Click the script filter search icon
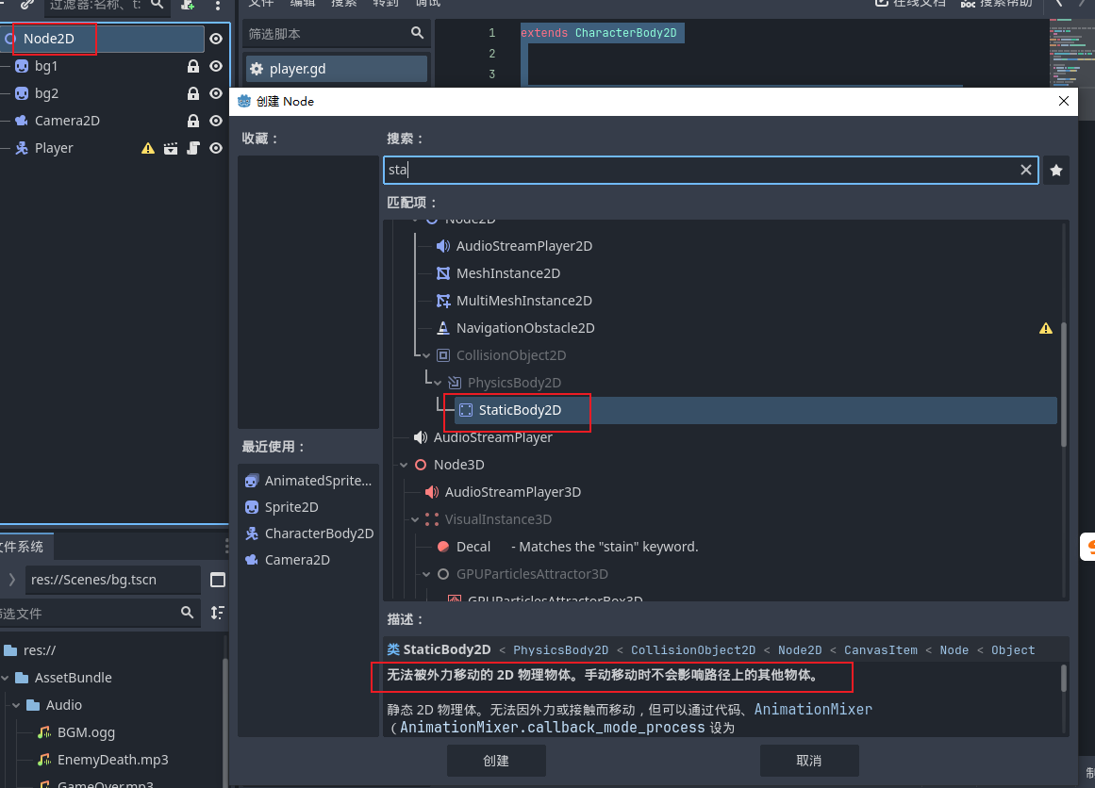This screenshot has height=788, width=1095. [417, 33]
